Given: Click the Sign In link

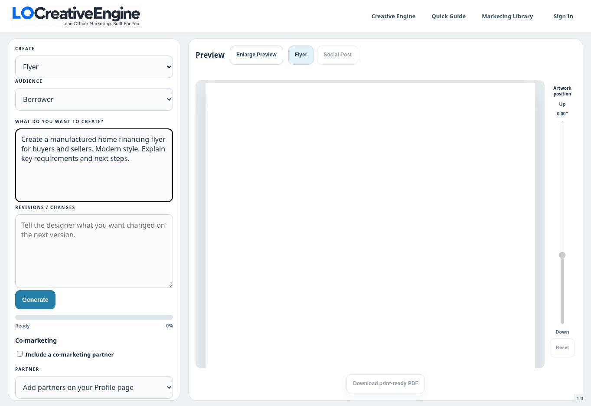Looking at the screenshot, I should point(563,16).
